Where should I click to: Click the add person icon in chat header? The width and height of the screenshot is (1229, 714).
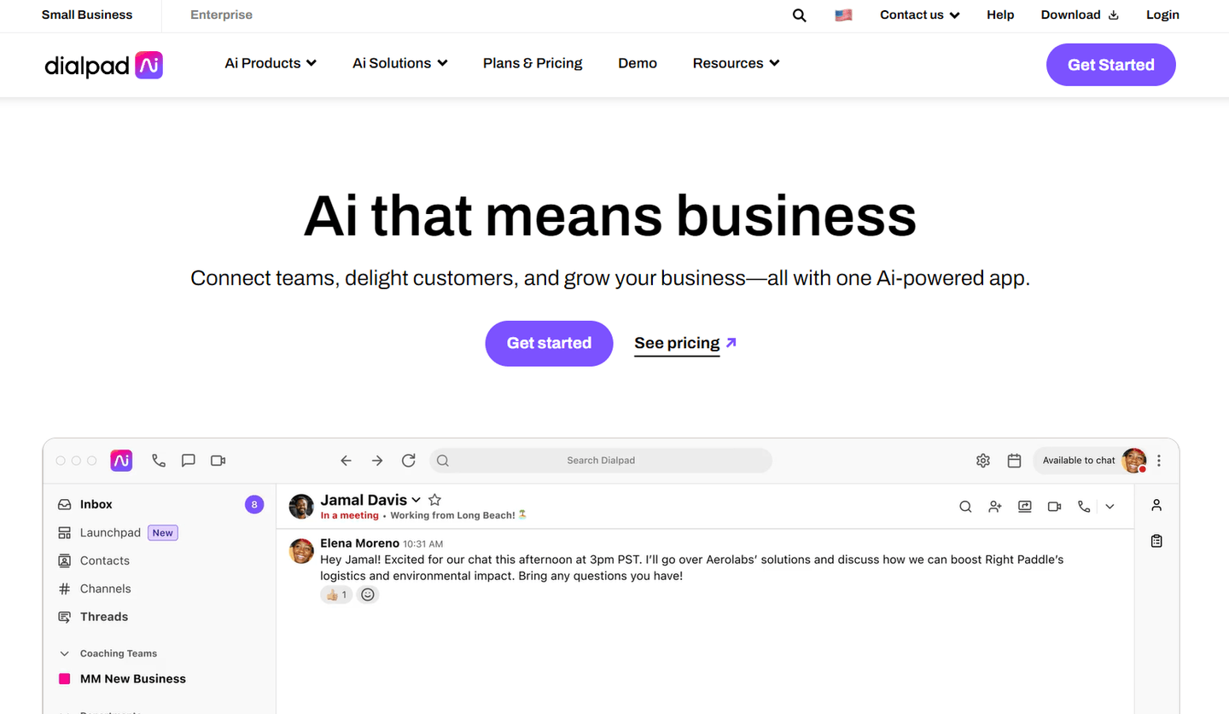[x=995, y=507]
